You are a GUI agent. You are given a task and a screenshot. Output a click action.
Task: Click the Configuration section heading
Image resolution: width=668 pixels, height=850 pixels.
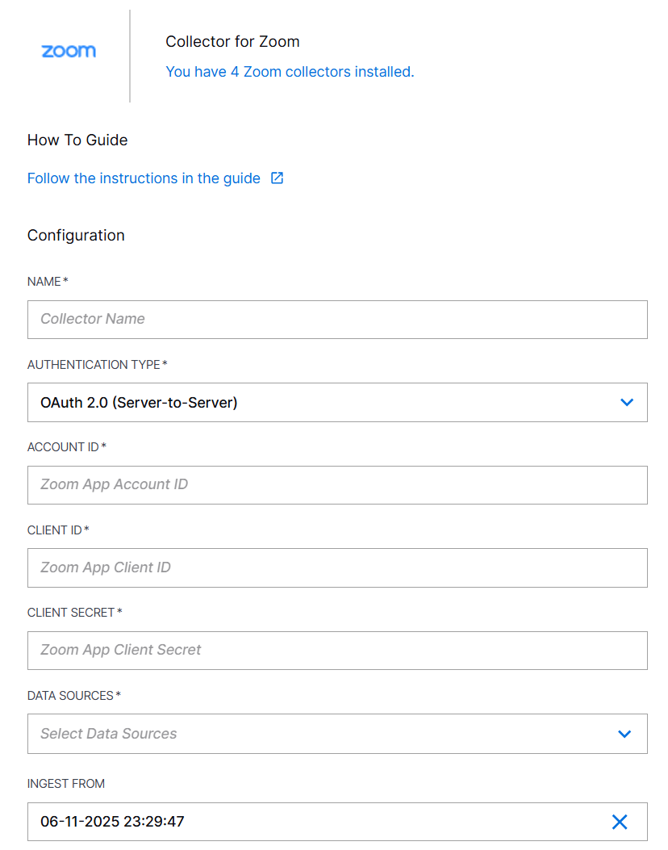point(76,235)
